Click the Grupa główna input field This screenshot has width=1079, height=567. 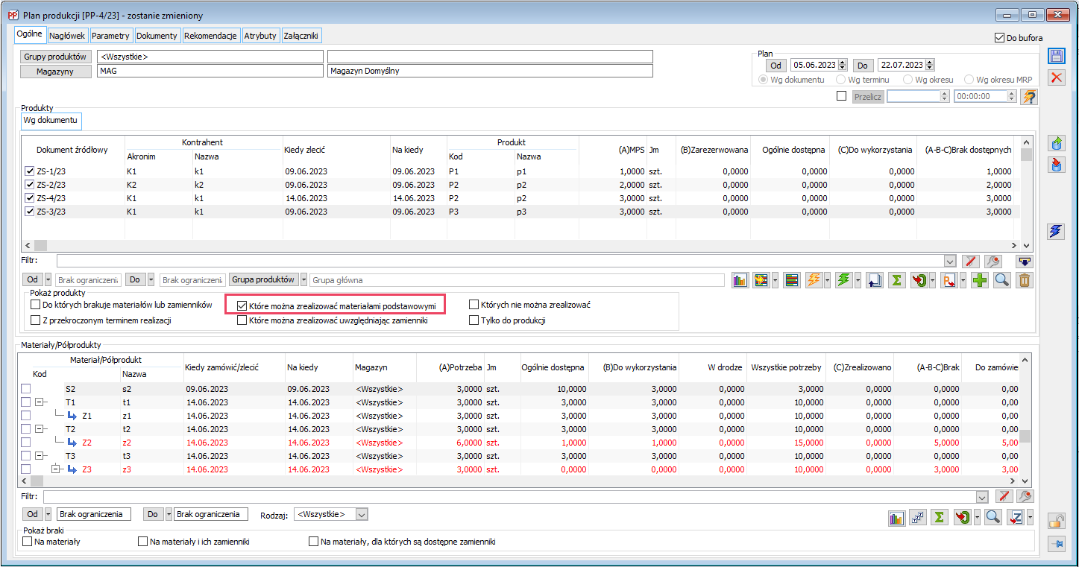tap(517, 280)
